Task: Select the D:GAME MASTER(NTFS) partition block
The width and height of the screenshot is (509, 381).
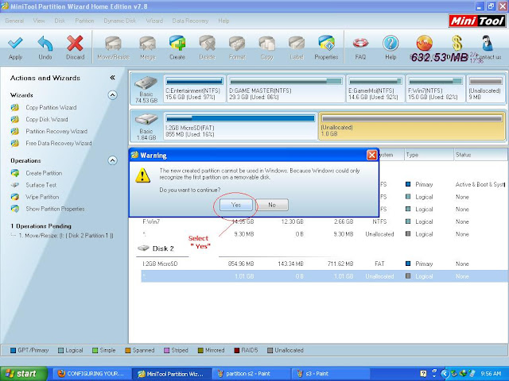Action: [x=286, y=88]
